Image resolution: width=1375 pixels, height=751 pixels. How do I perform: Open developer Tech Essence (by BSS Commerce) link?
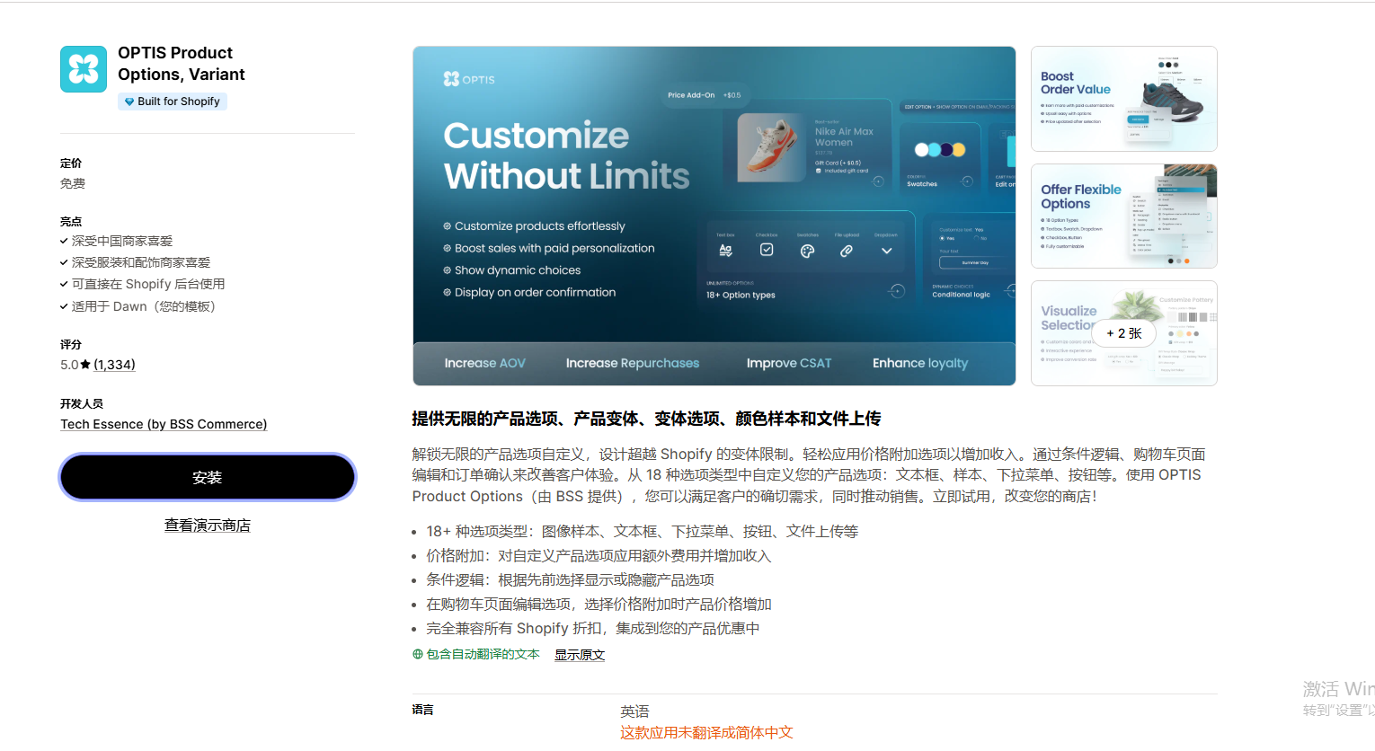click(x=164, y=424)
